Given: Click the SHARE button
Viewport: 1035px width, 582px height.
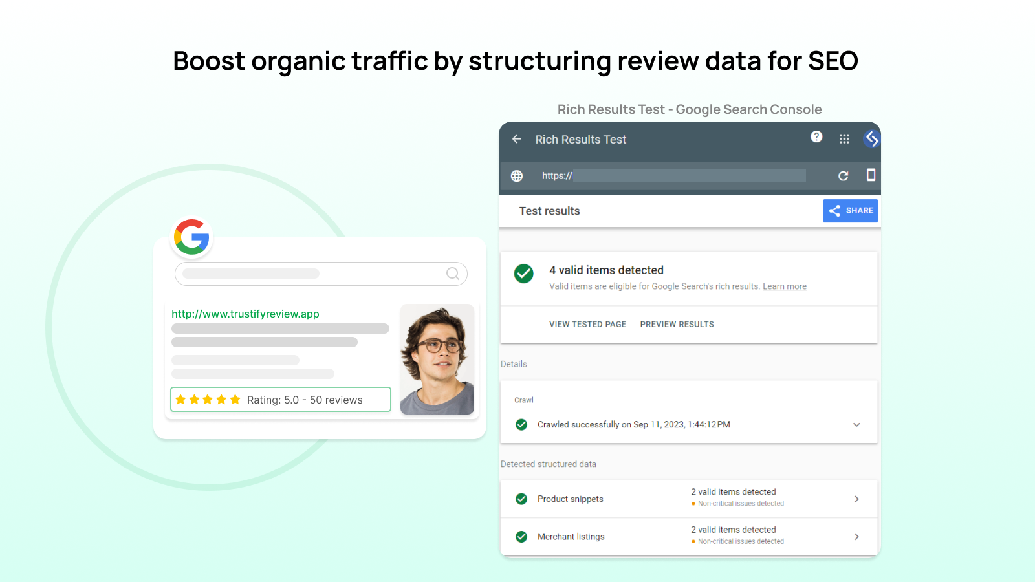Looking at the screenshot, I should pyautogui.click(x=850, y=210).
